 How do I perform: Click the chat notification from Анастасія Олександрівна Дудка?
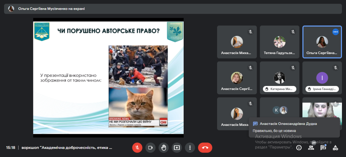[x=294, y=127]
